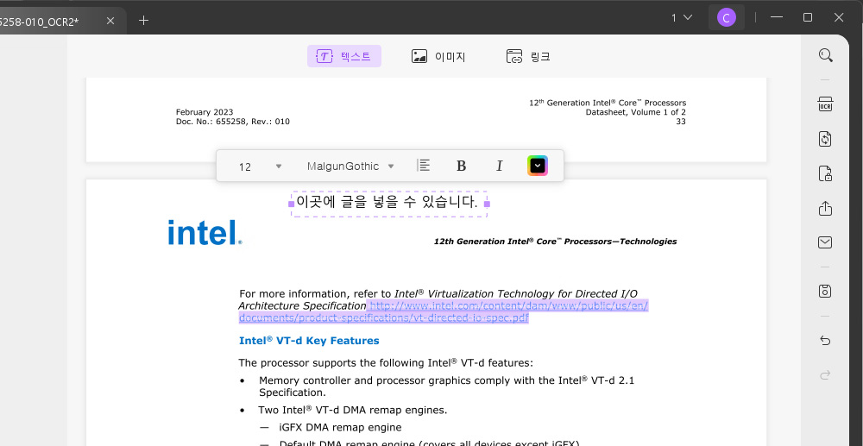Viewport: 863px width, 446px height.
Task: Save the document with sidebar disk icon
Action: click(x=825, y=291)
